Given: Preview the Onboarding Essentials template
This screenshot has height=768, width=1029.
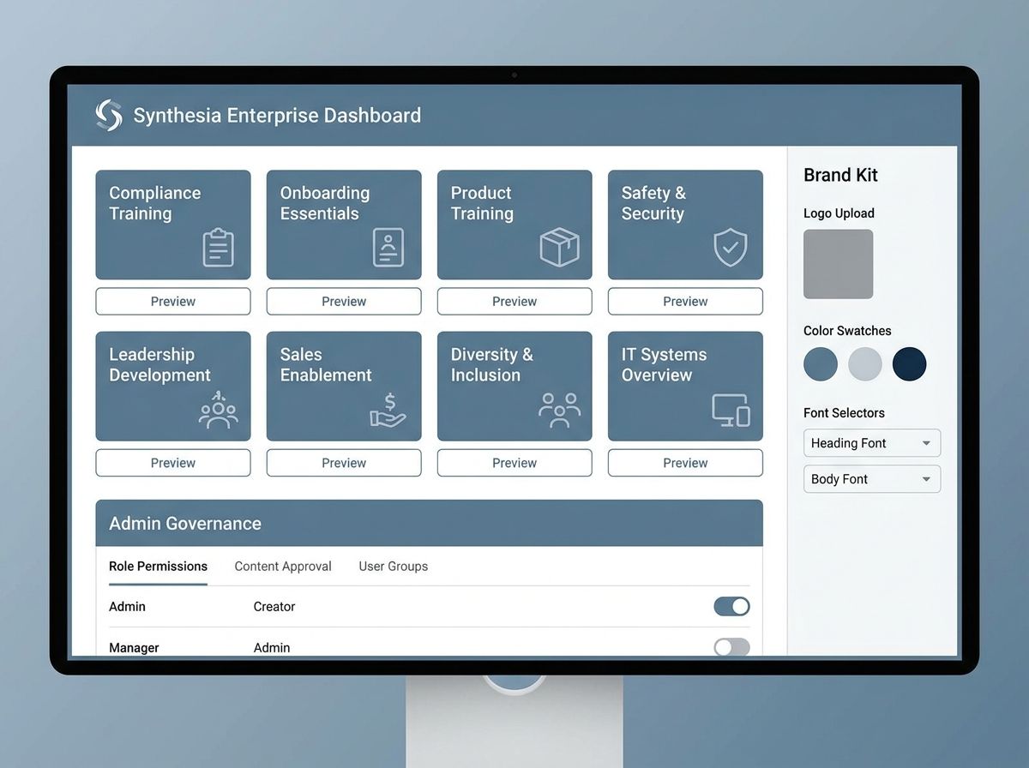Looking at the screenshot, I should click(x=344, y=302).
